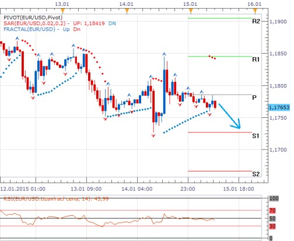The height and width of the screenshot is (241, 294).
Task: Click the 12.01.2015 01:00 time axis label
Action: click(x=23, y=189)
